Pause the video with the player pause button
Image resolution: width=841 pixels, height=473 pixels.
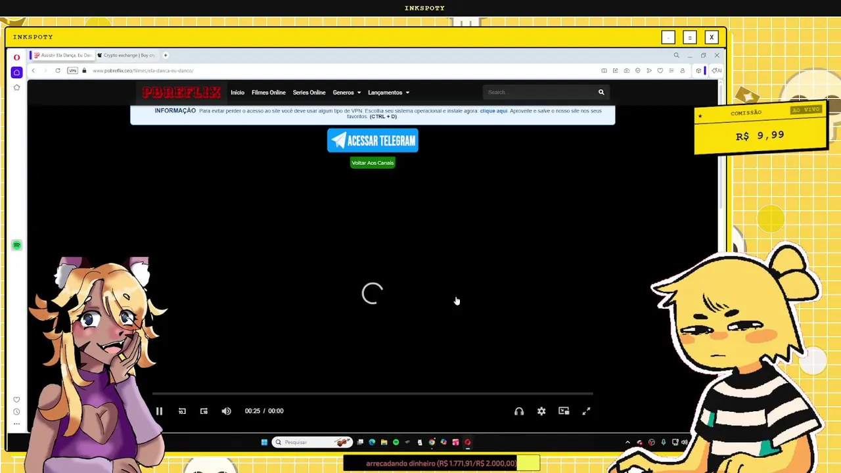(x=159, y=411)
